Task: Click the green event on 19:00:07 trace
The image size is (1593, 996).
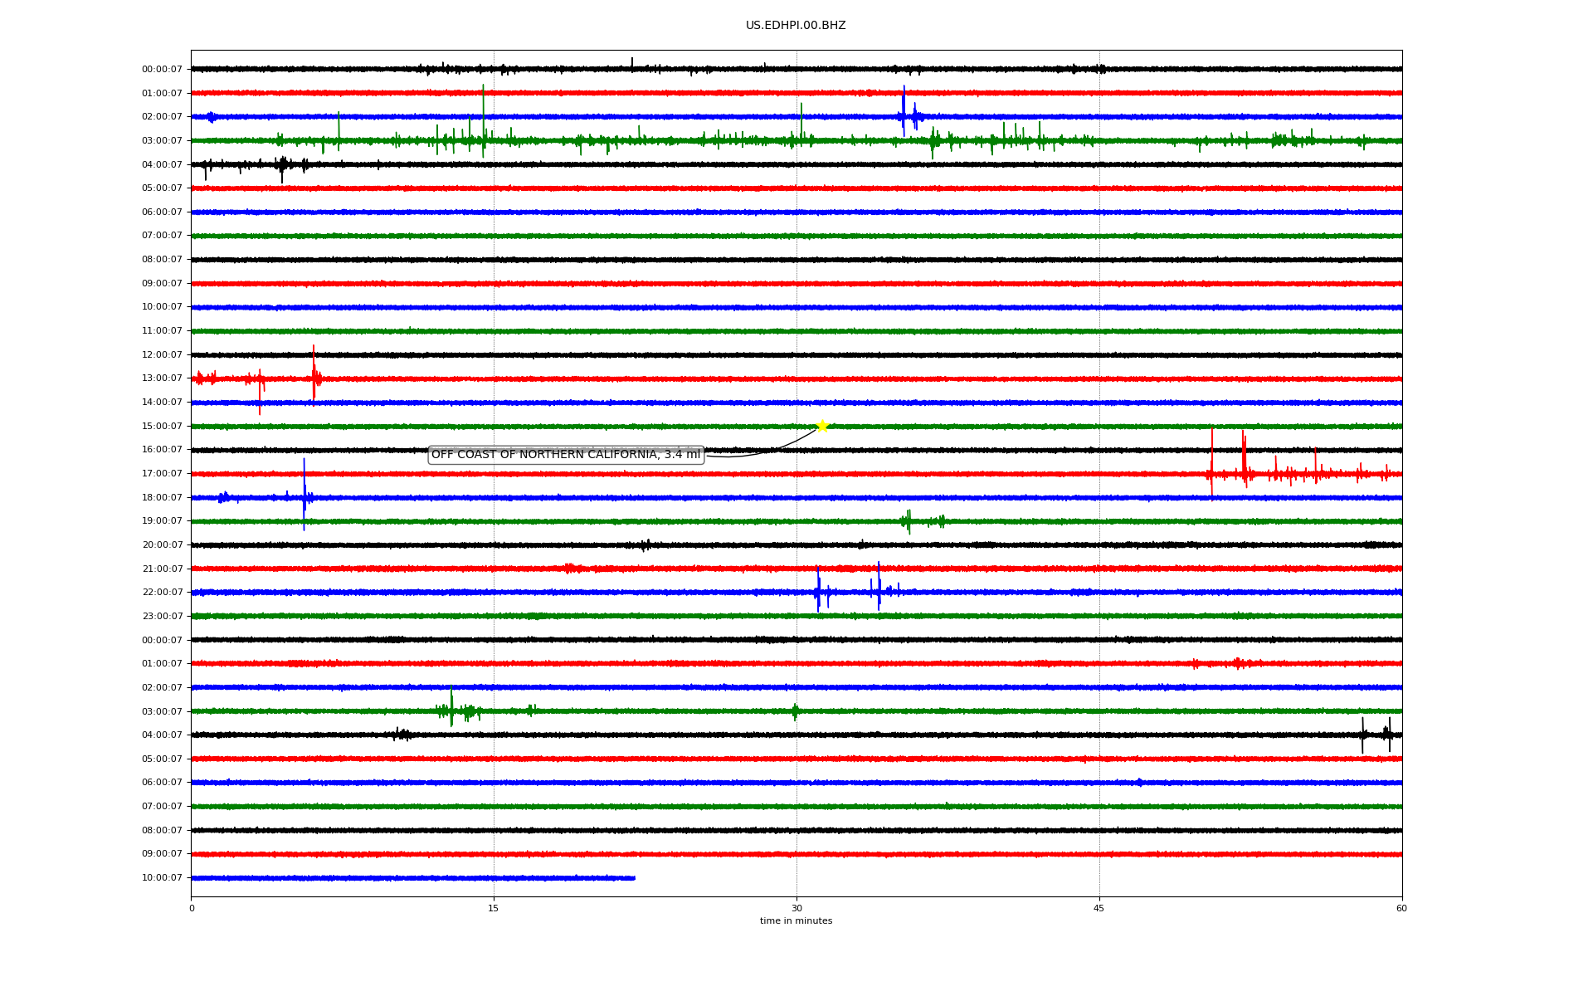Action: (909, 521)
